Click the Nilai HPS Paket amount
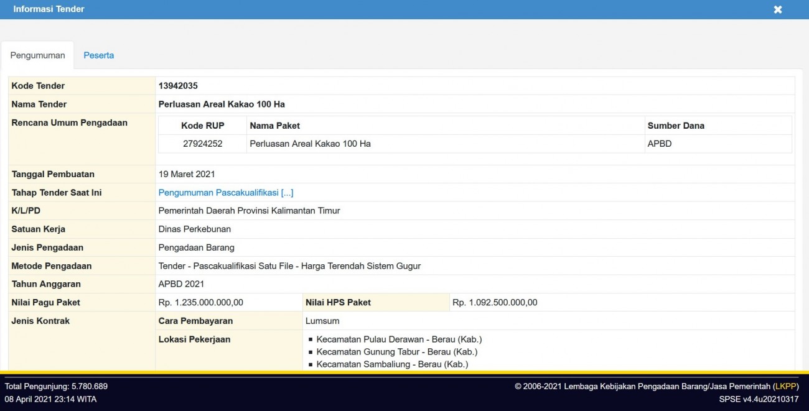This screenshot has width=809, height=411. pos(495,302)
